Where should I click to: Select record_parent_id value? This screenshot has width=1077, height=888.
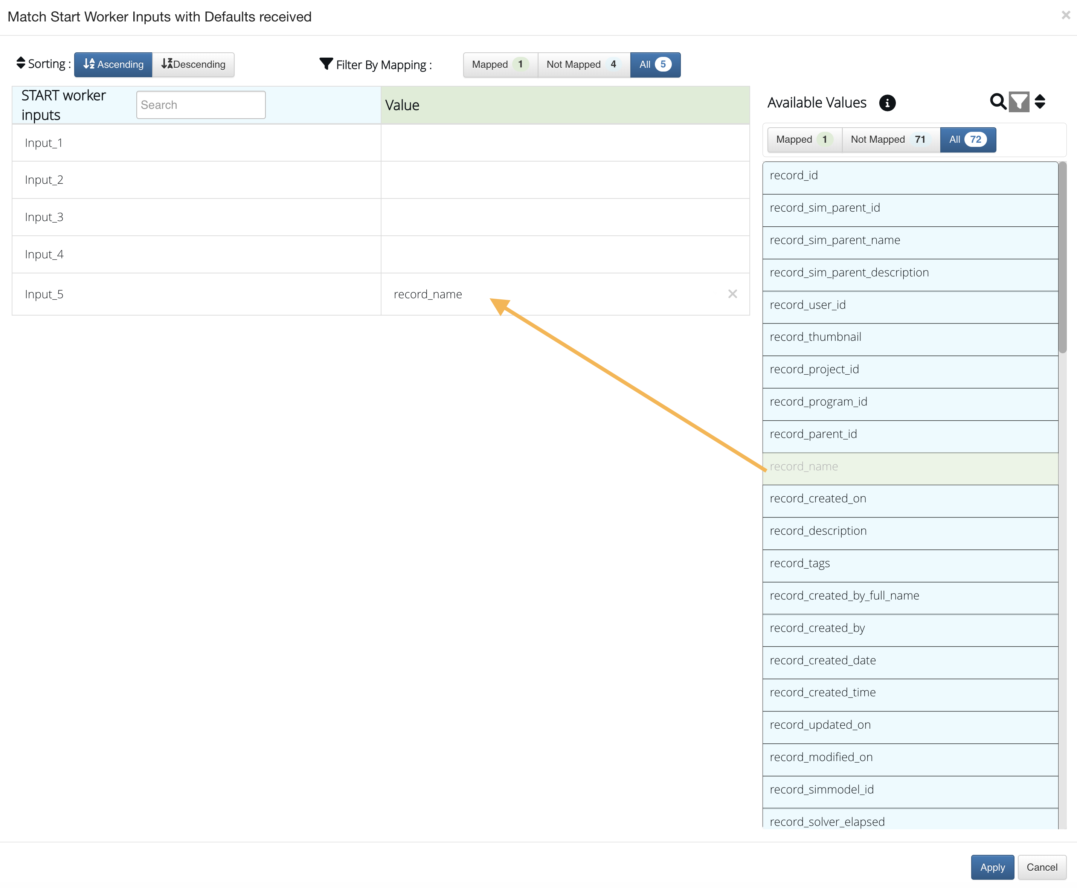point(910,436)
